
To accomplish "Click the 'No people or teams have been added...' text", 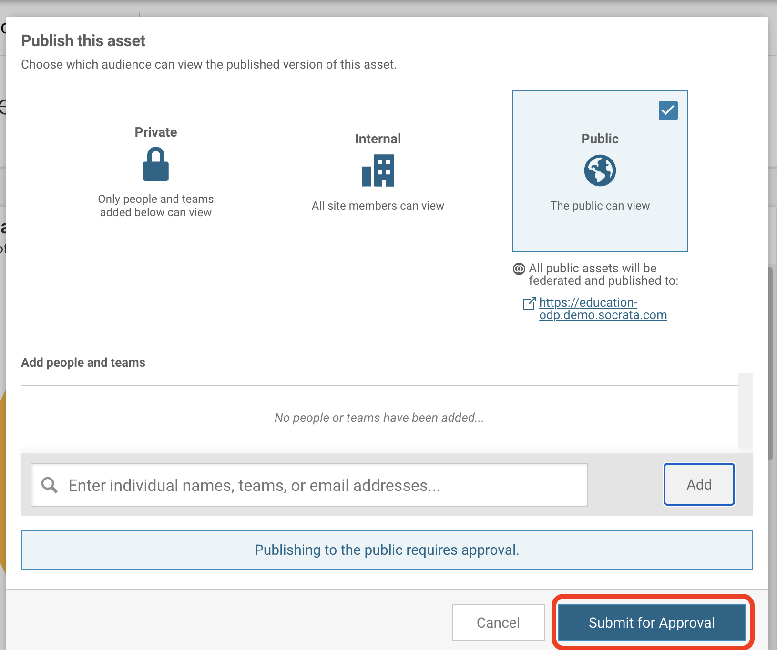I will pyautogui.click(x=379, y=418).
